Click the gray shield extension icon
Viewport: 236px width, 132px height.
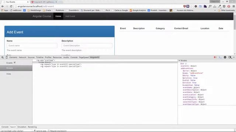[x=224, y=6]
